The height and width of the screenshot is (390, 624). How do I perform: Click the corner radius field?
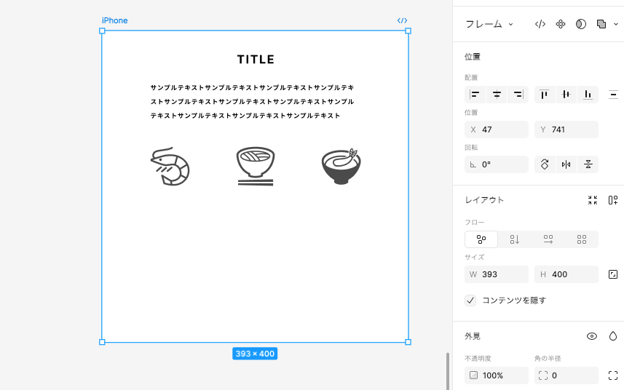point(566,375)
